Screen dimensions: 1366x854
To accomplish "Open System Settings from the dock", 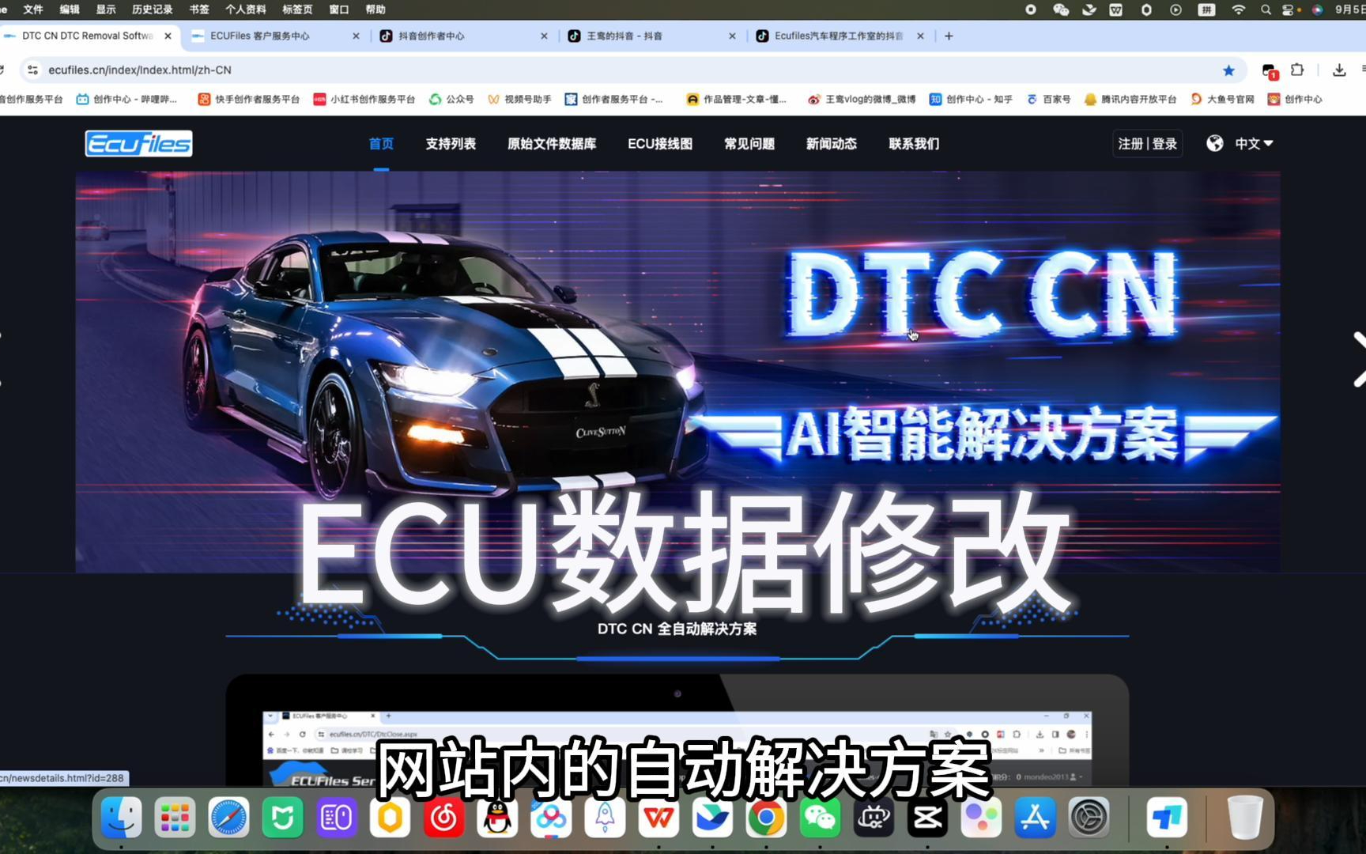I will pyautogui.click(x=1089, y=818).
